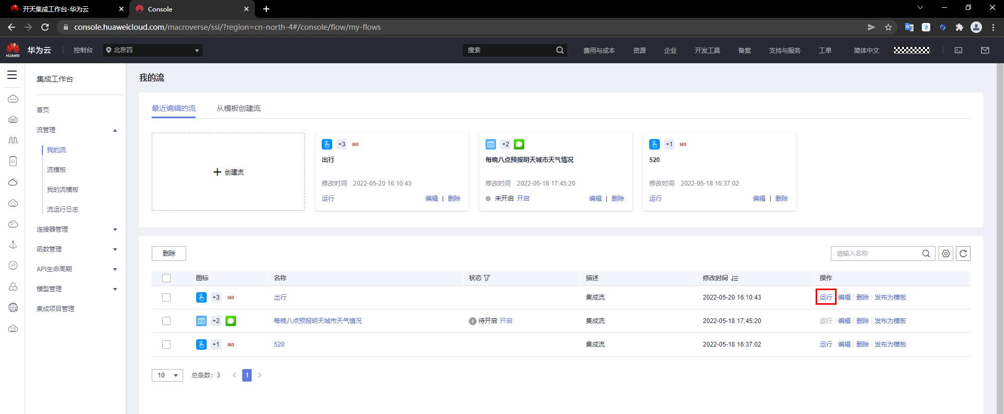Tick the checkbox for the 每晚八点预报 flow row
Screen dimensions: 1004x414
166,321
